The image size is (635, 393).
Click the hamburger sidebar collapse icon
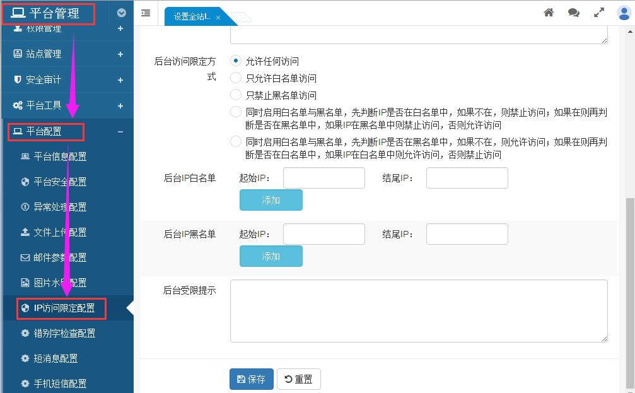coord(146,13)
